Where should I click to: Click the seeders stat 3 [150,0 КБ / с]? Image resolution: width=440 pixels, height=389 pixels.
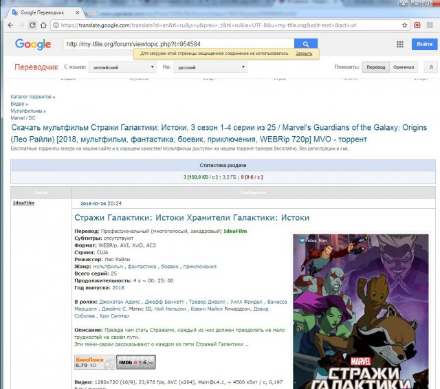pyautogui.click(x=200, y=177)
